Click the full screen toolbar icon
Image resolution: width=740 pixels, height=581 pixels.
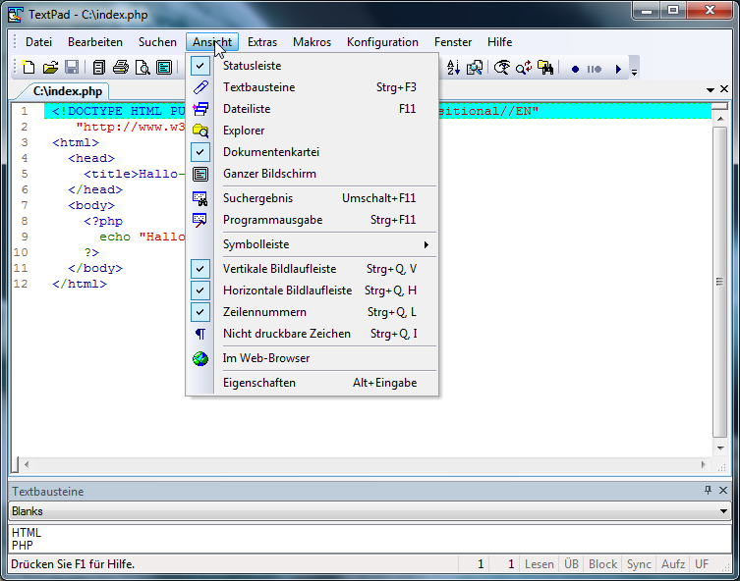164,68
